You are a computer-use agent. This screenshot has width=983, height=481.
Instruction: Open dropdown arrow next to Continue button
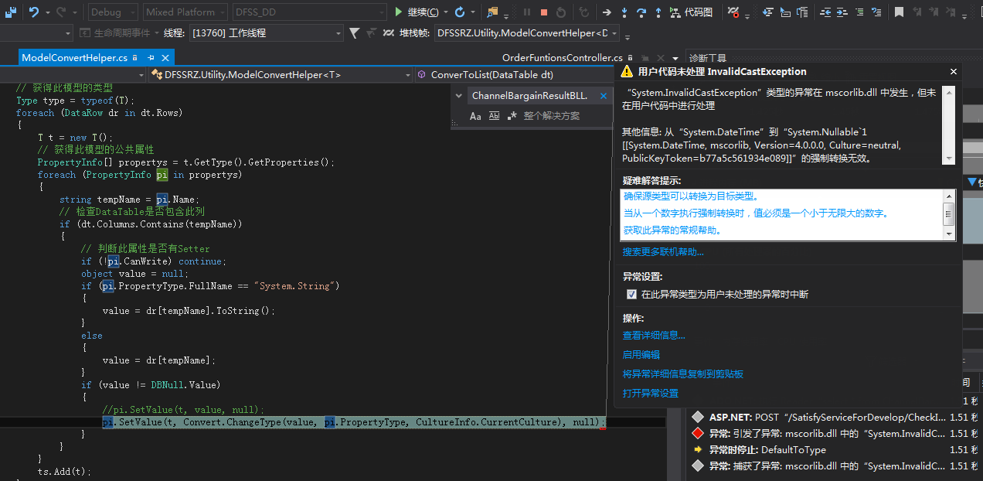click(x=446, y=12)
